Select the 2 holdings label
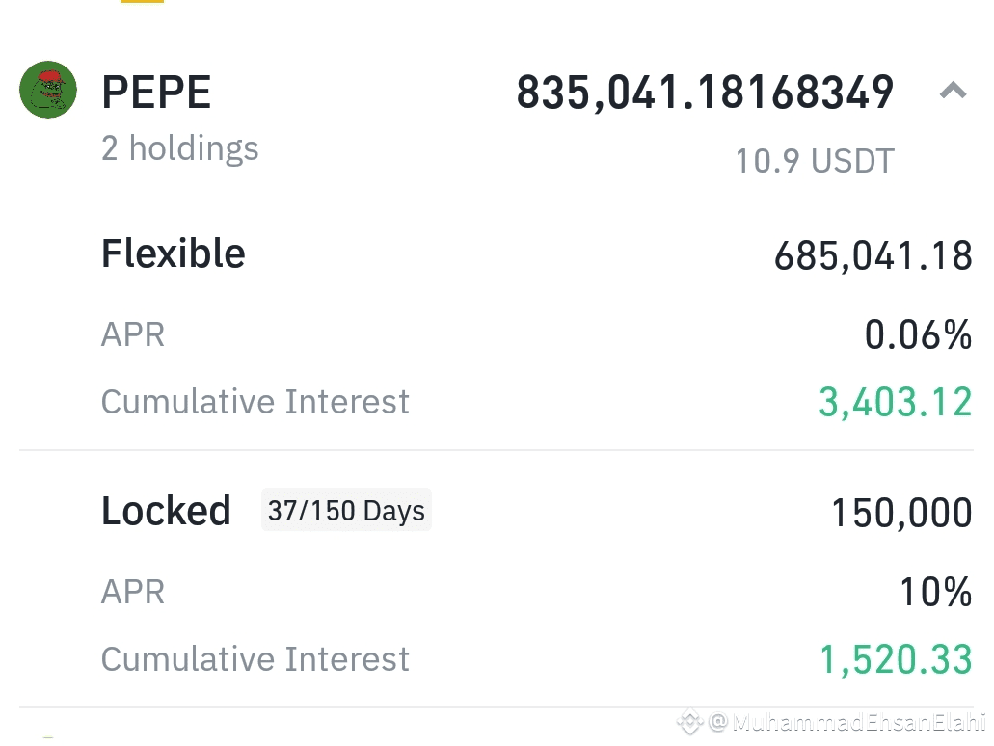The image size is (994, 746). click(180, 149)
